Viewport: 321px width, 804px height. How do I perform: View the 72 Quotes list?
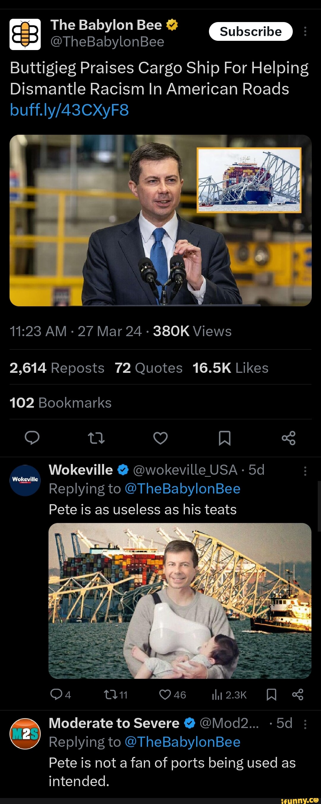148,368
